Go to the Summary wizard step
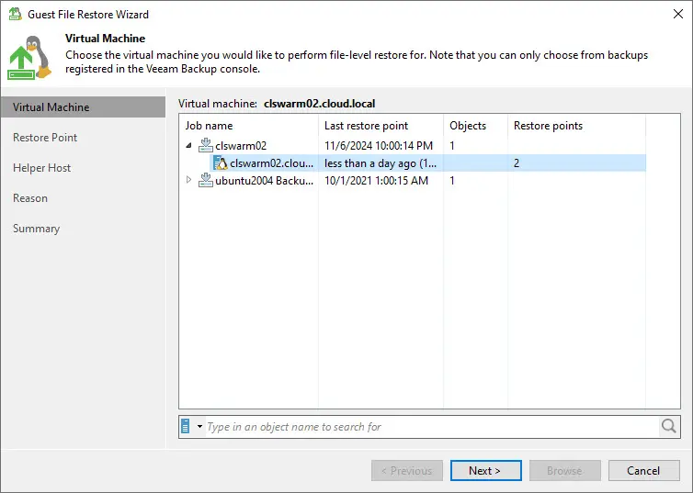 [36, 229]
